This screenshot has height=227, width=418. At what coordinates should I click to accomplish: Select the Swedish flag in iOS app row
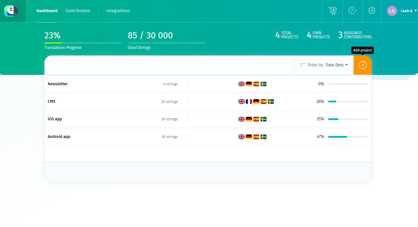(263, 119)
